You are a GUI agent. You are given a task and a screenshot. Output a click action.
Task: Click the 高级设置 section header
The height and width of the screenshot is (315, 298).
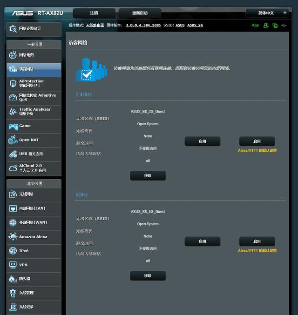click(x=35, y=184)
